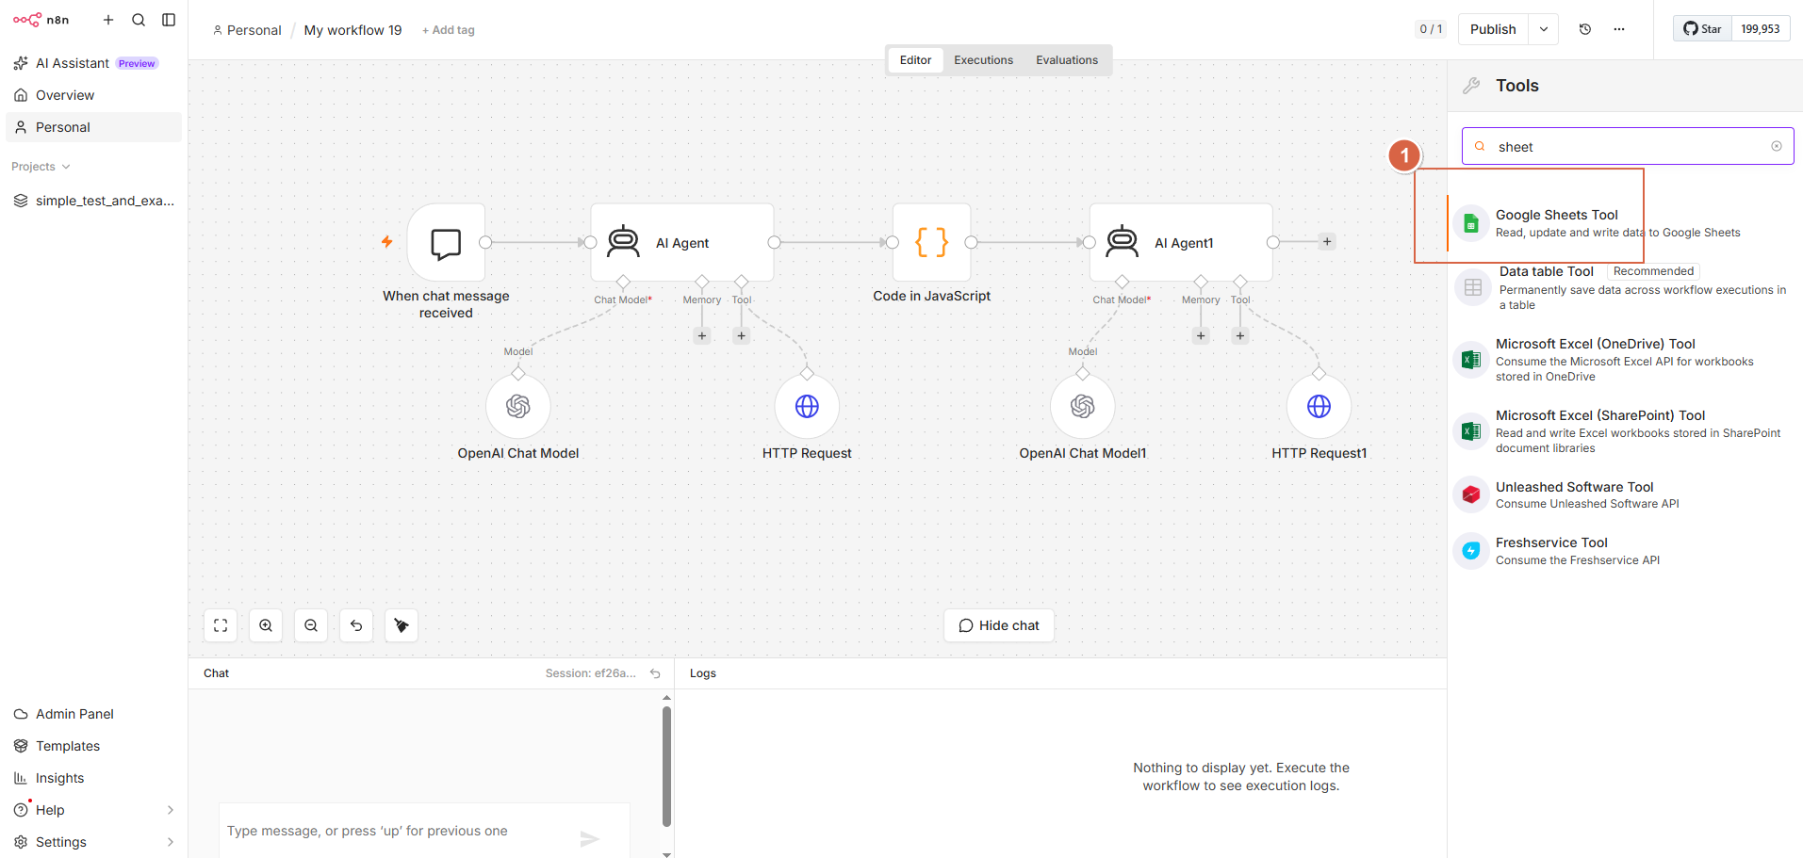Switch to the Editor tab

(915, 60)
